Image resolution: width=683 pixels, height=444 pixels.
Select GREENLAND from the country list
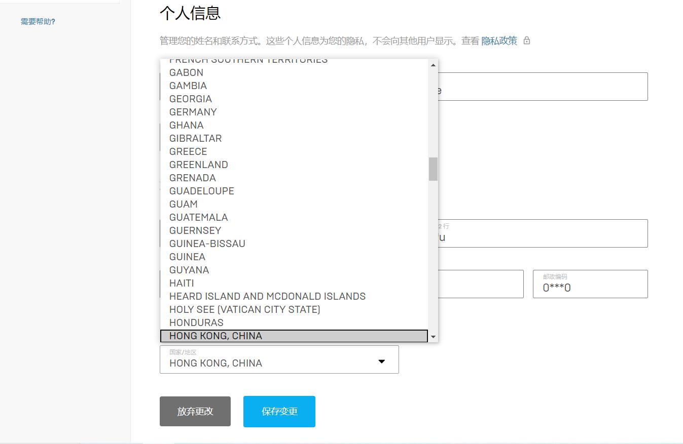tap(198, 165)
